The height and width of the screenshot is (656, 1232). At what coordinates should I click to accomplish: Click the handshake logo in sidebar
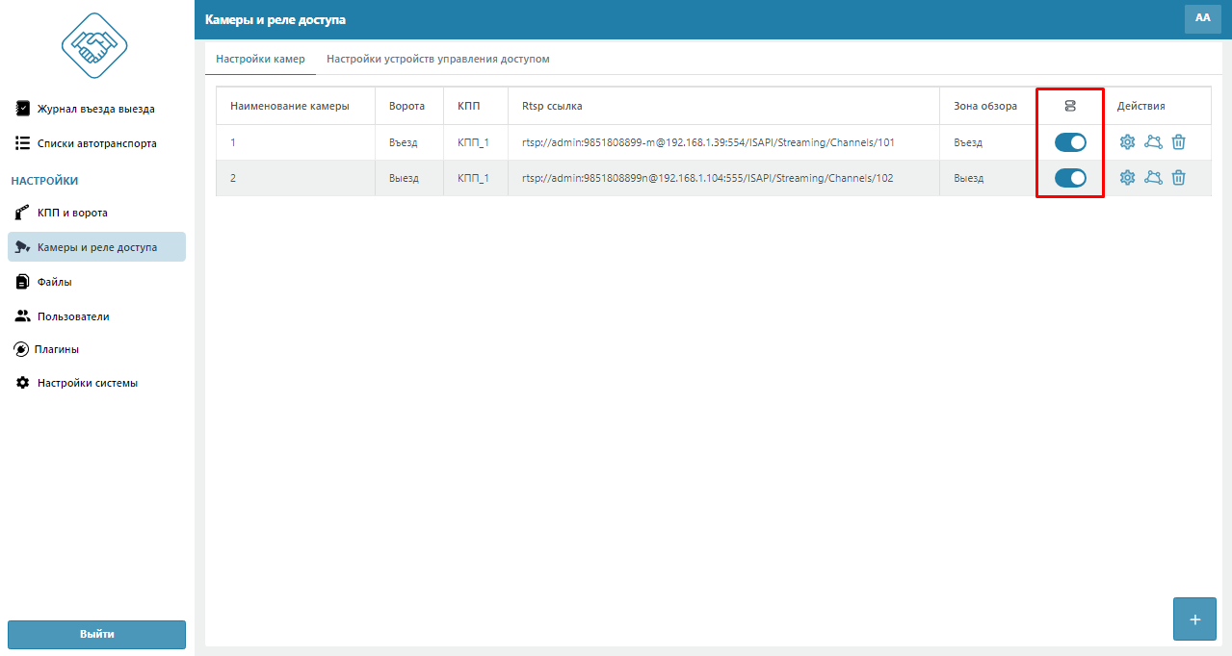coord(94,45)
